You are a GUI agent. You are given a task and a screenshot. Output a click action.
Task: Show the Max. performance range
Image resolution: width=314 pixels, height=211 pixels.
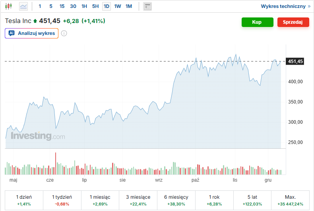(x=290, y=200)
